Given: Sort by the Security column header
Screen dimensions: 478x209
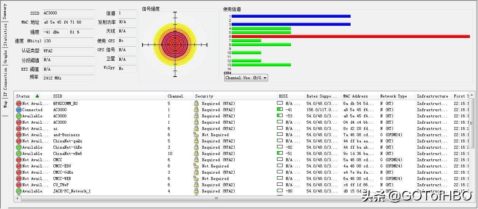Looking at the screenshot, I should (x=235, y=96).
